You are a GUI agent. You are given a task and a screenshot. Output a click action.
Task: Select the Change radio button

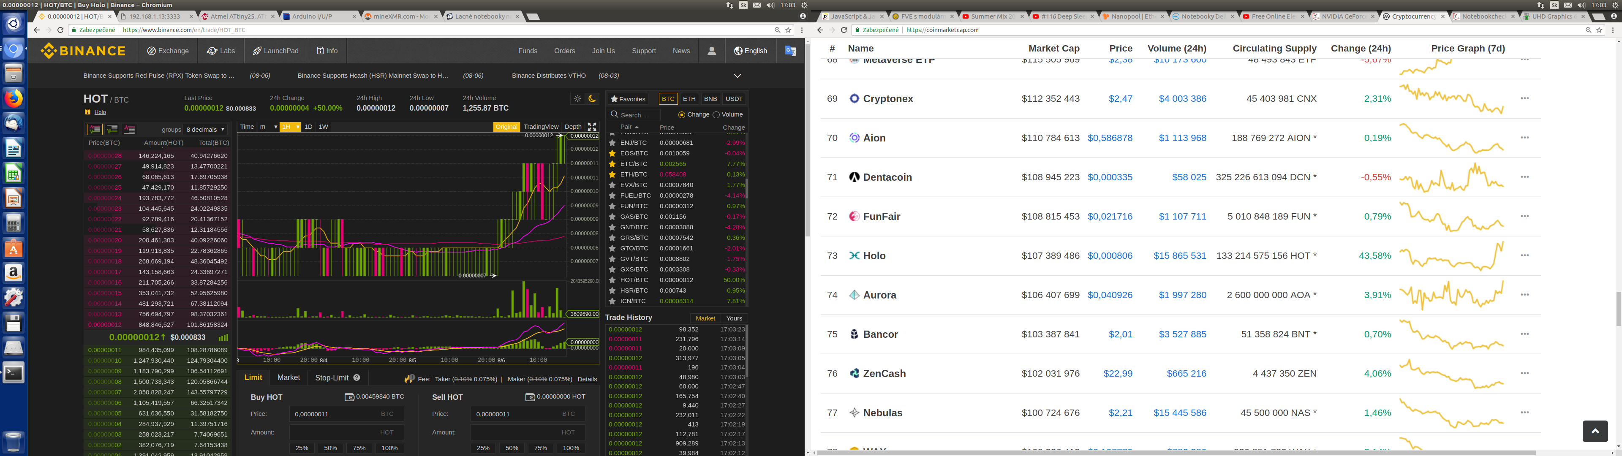(681, 114)
